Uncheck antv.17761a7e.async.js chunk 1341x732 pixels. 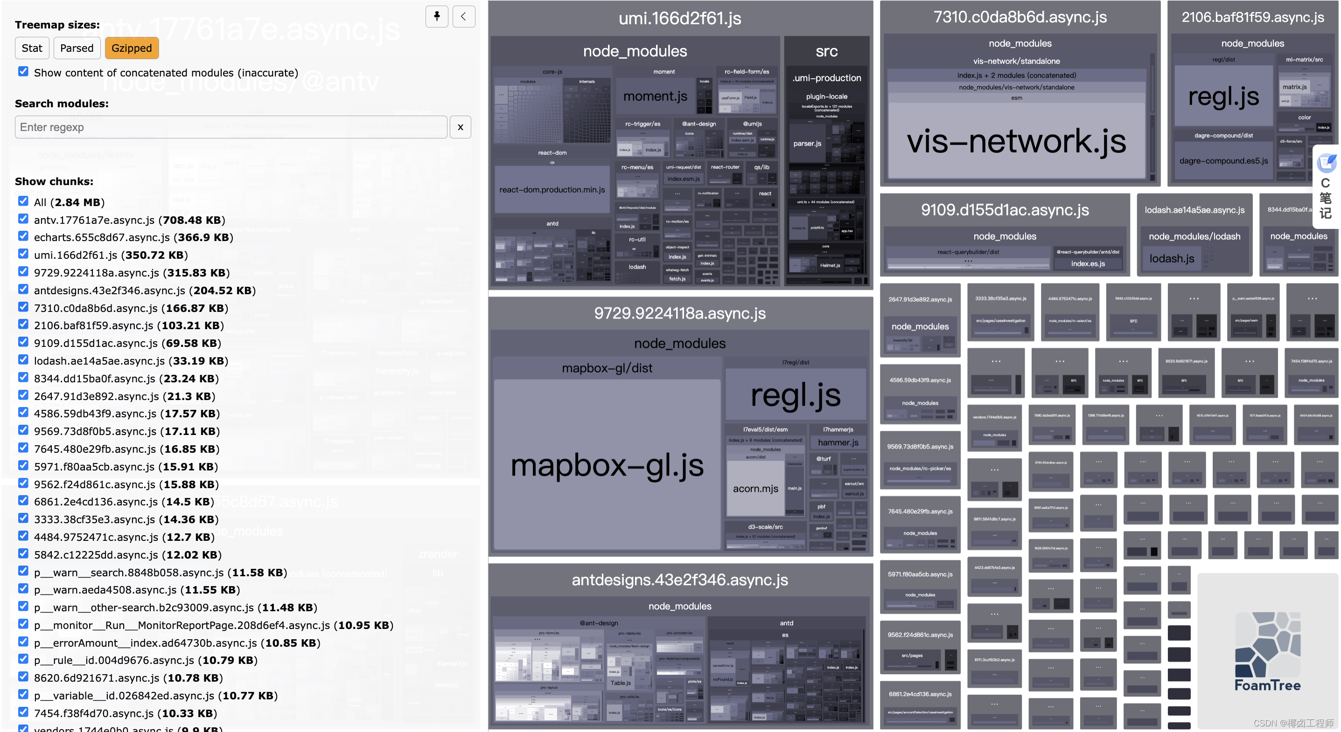tap(23, 219)
